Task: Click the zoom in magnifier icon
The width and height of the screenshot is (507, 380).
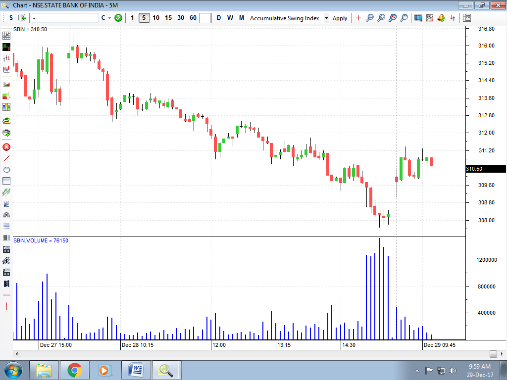Action: click(x=381, y=18)
